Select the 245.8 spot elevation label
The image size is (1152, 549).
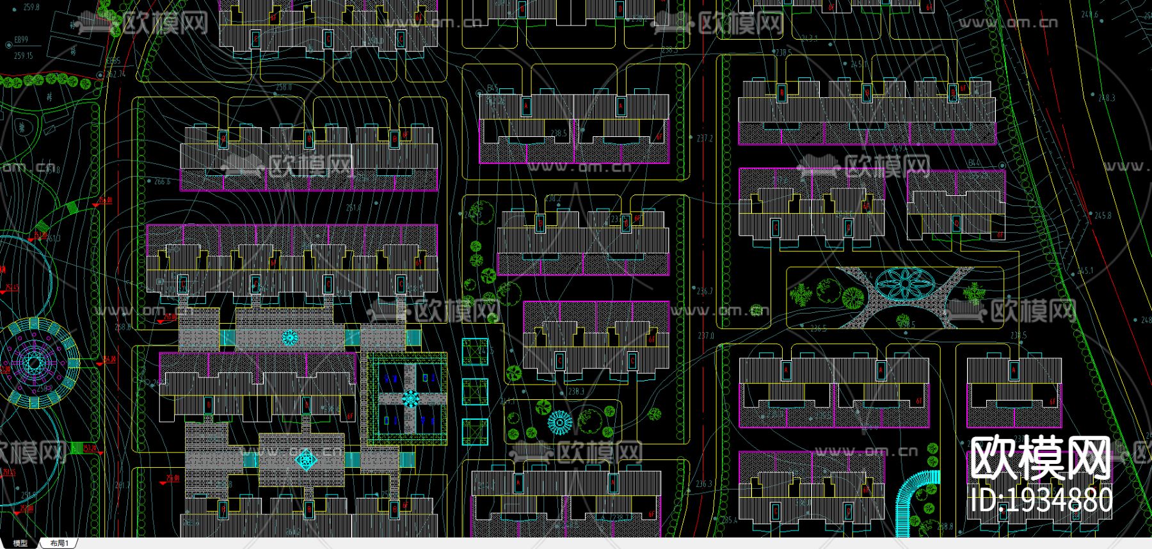coord(1103,216)
